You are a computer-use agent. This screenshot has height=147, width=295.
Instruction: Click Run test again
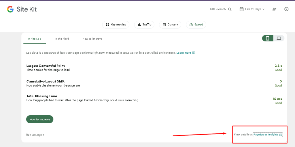click(35, 135)
